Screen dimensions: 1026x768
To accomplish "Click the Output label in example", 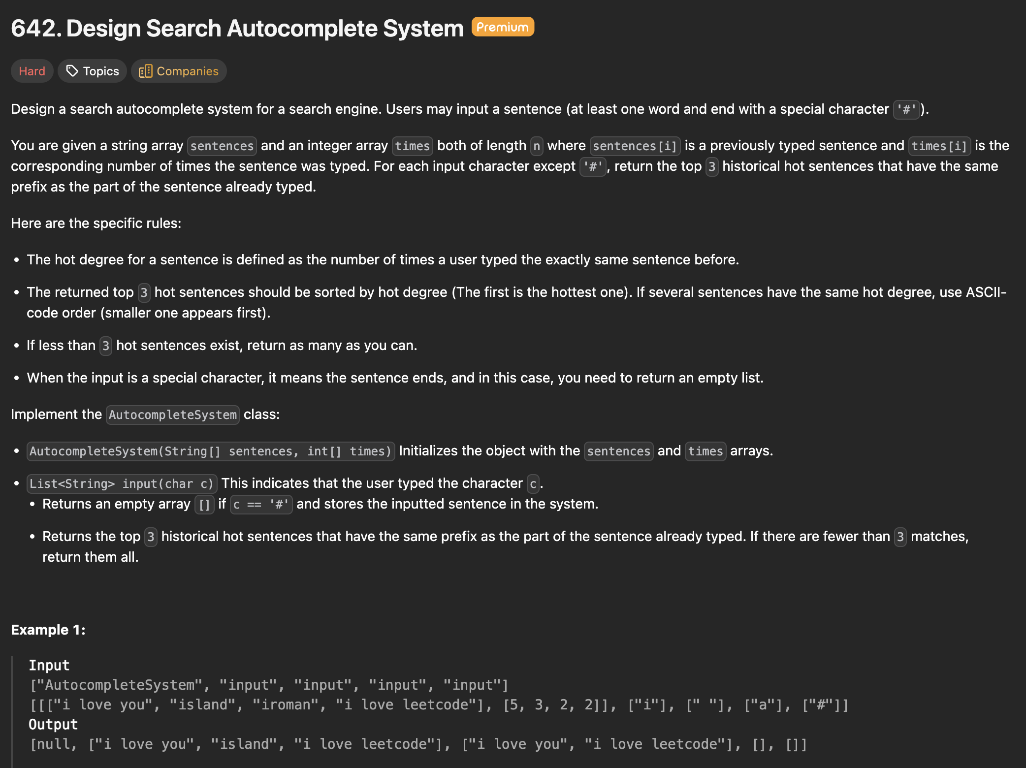I will click(53, 724).
